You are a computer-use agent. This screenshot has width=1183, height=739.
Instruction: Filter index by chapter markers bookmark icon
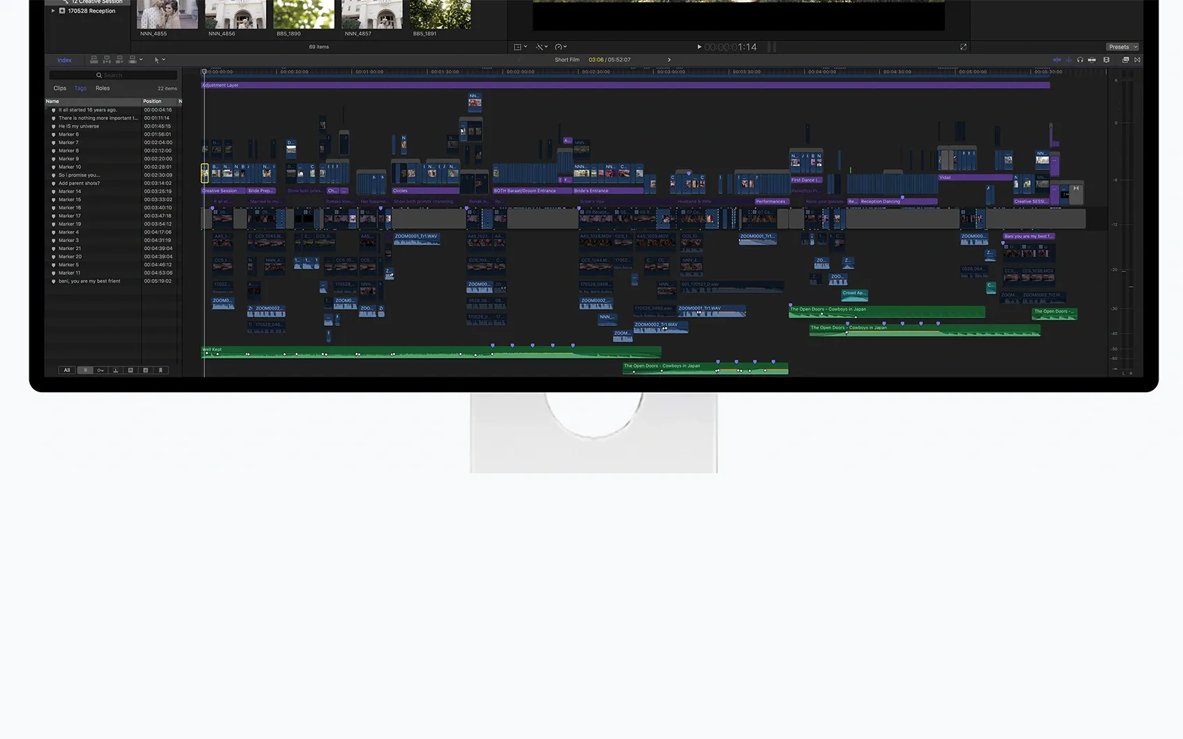(161, 371)
